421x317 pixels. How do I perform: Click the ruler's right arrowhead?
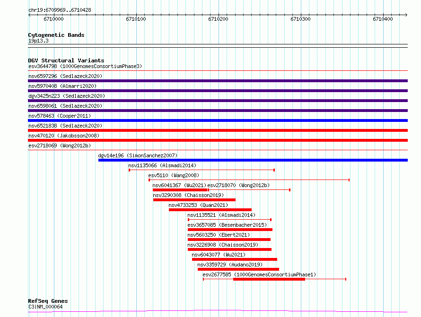[406, 15]
